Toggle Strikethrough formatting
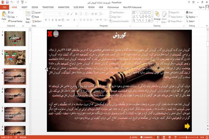 (x=59, y=20)
